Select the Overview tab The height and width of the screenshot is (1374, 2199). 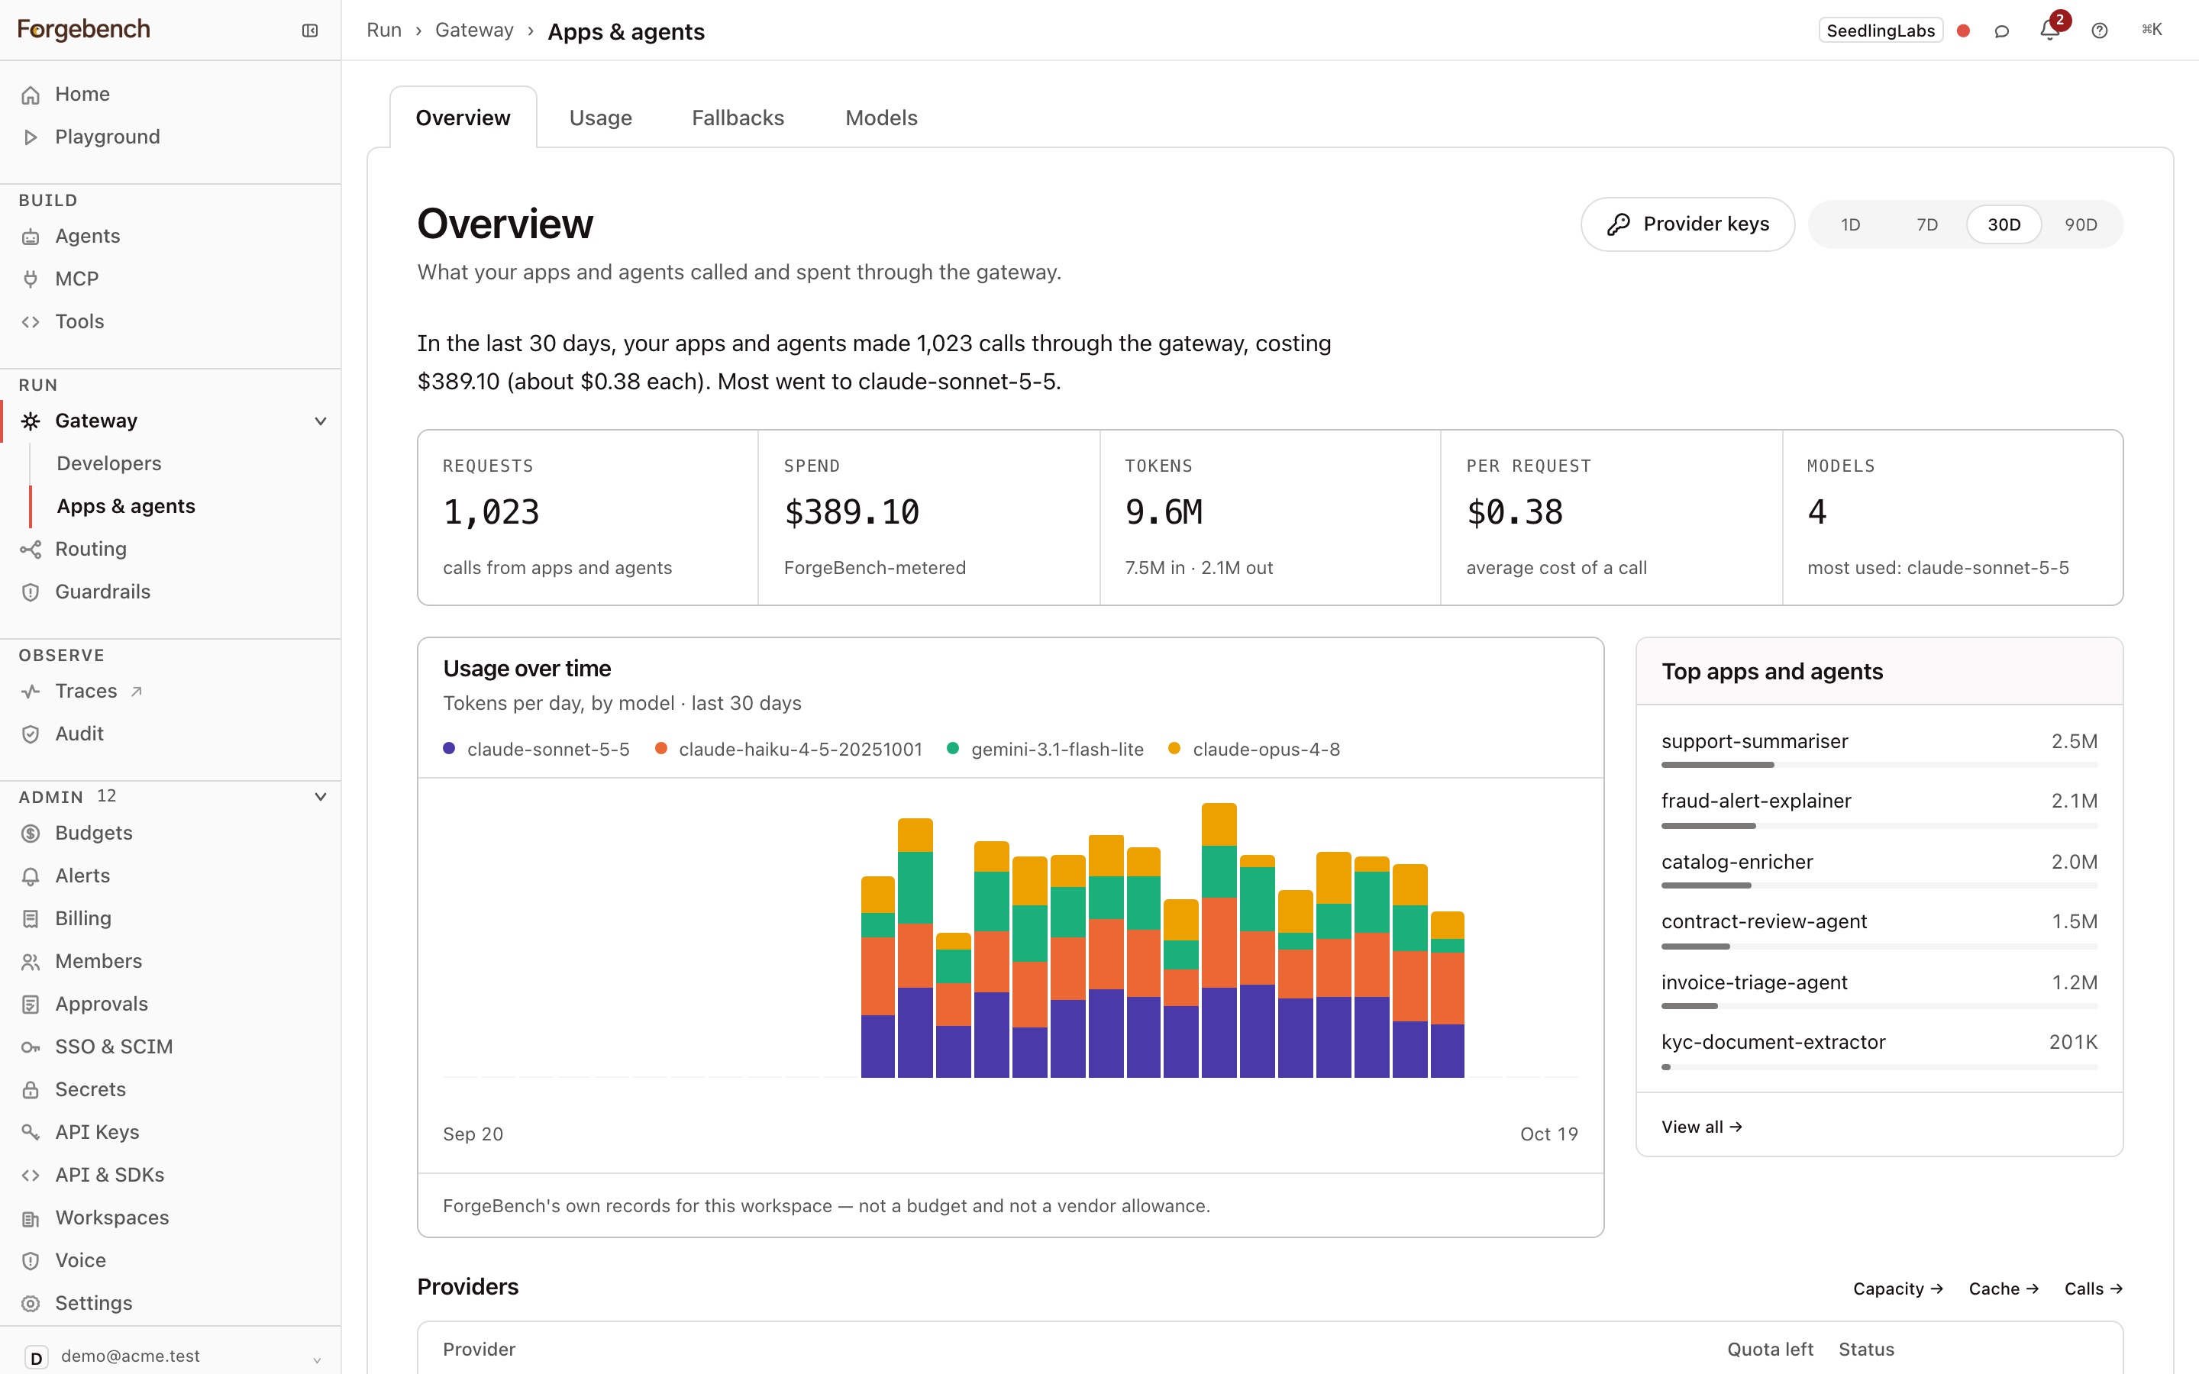pos(463,118)
